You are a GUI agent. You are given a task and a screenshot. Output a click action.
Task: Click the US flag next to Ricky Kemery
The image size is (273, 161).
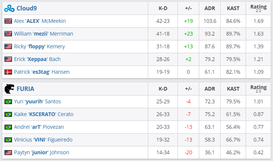point(8,46)
